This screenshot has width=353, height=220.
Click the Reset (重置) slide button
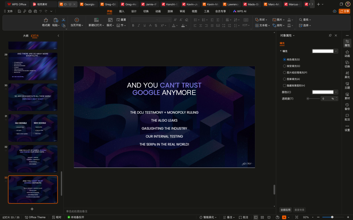click(x=121, y=20)
